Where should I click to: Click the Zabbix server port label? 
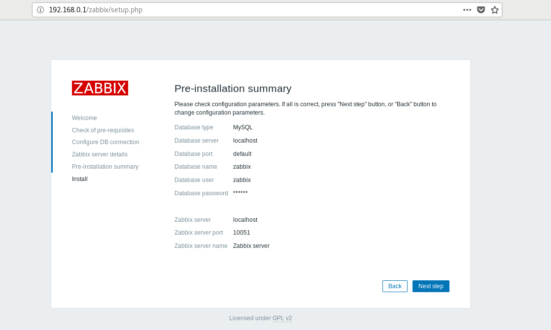pyautogui.click(x=199, y=233)
